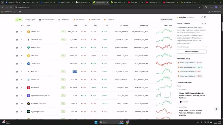The width and height of the screenshot is (223, 125).
Task: Open the Launchpad tab
Action: tap(94, 19)
